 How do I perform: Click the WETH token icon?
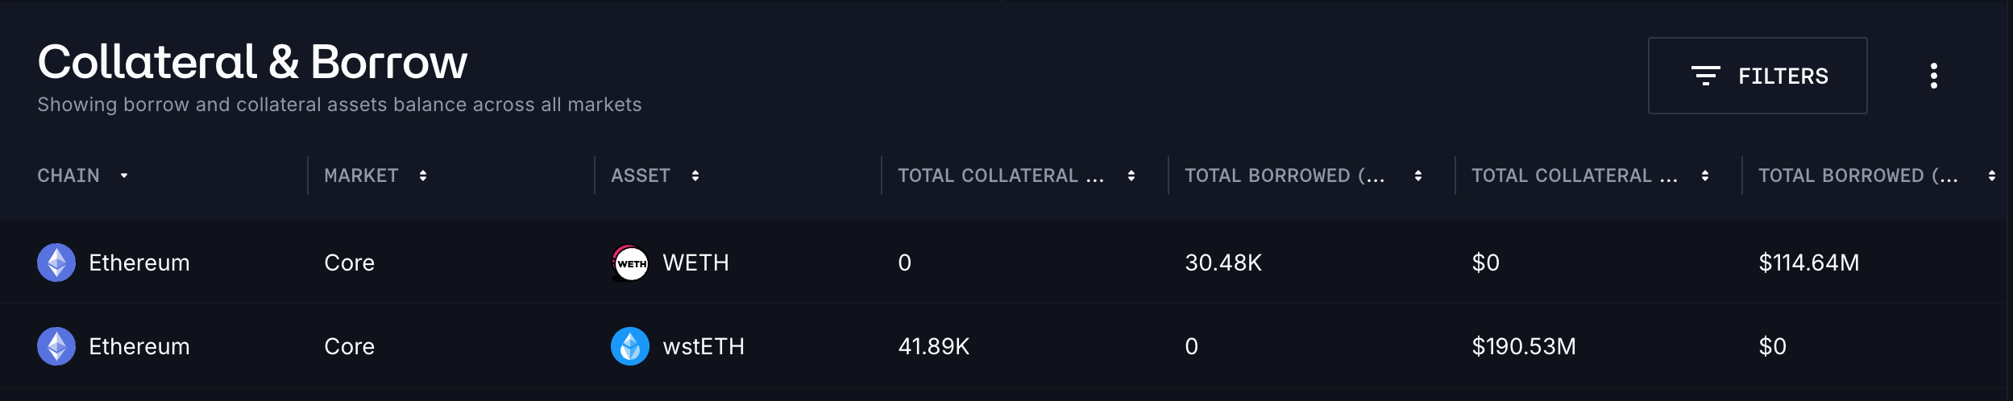[630, 263]
